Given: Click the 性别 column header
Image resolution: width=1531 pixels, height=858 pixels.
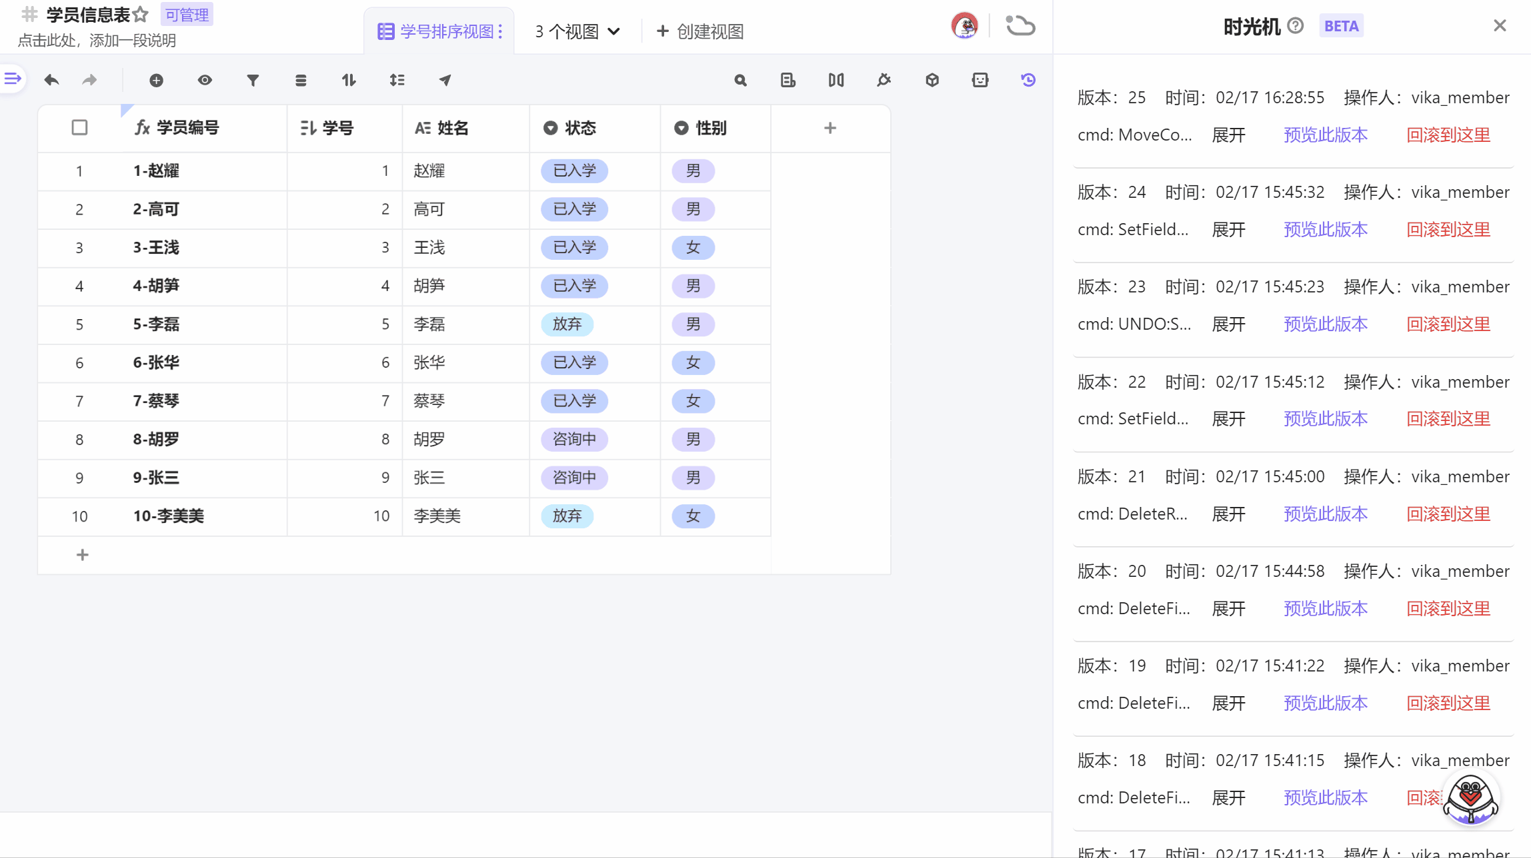Looking at the screenshot, I should click(x=715, y=128).
